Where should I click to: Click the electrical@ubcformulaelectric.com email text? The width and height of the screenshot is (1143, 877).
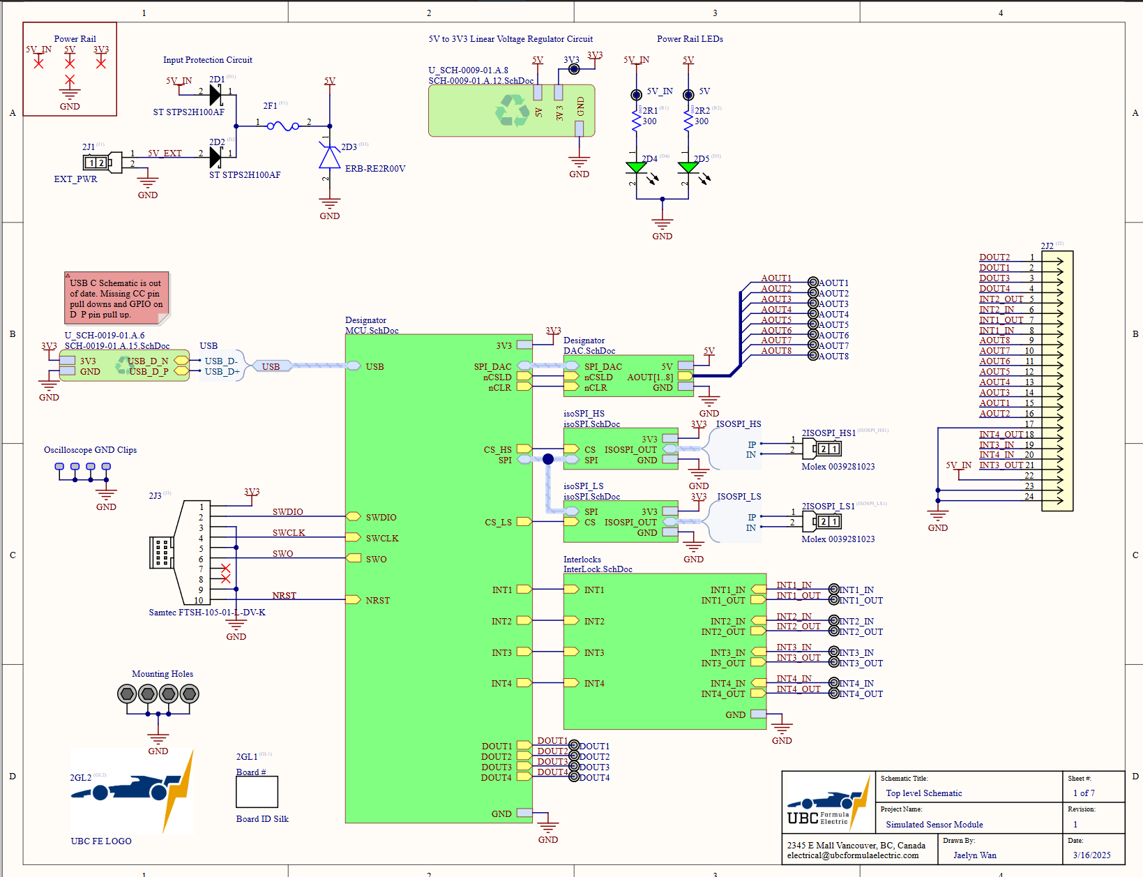[x=852, y=855]
